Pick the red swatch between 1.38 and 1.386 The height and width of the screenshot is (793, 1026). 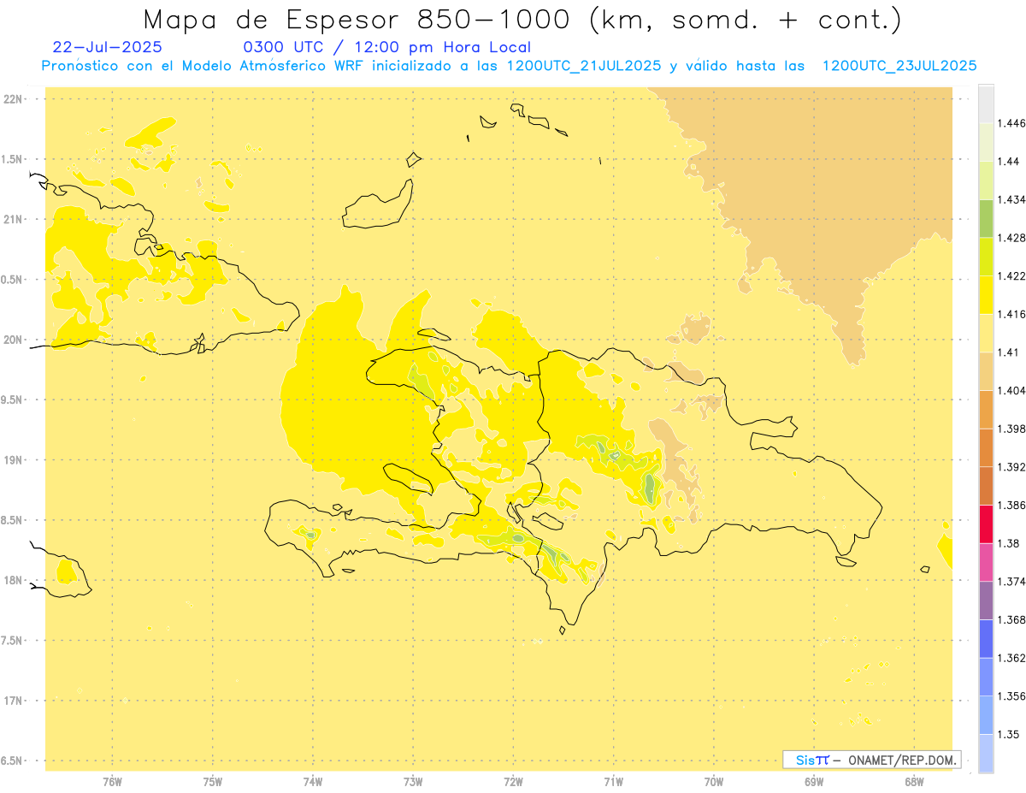click(x=986, y=524)
